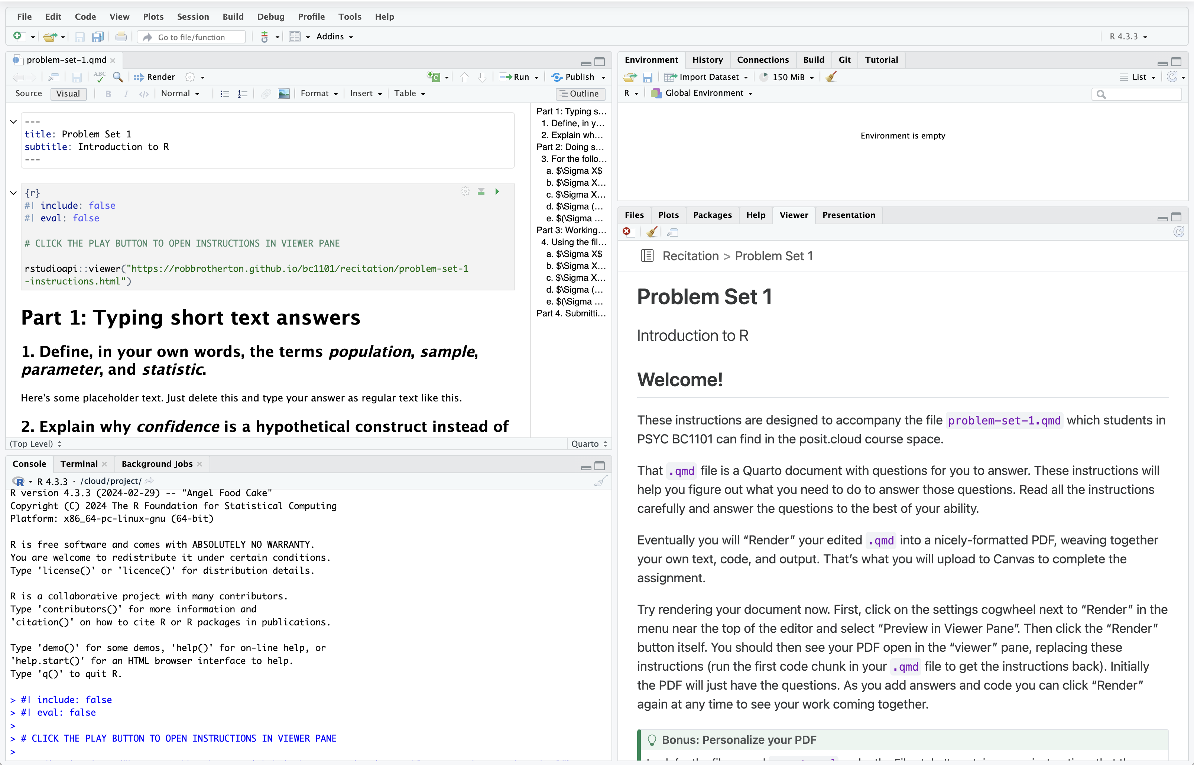Open the Session menu
Viewport: 1194px width, 765px height.
pyautogui.click(x=193, y=16)
